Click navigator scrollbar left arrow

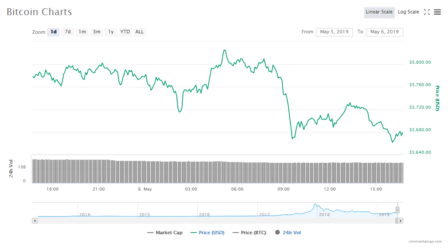[35, 221]
